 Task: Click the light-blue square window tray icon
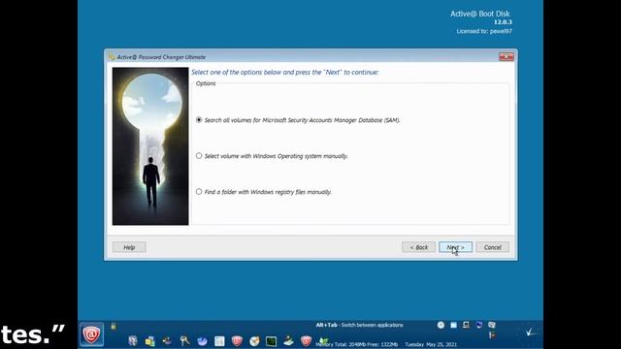click(453, 325)
